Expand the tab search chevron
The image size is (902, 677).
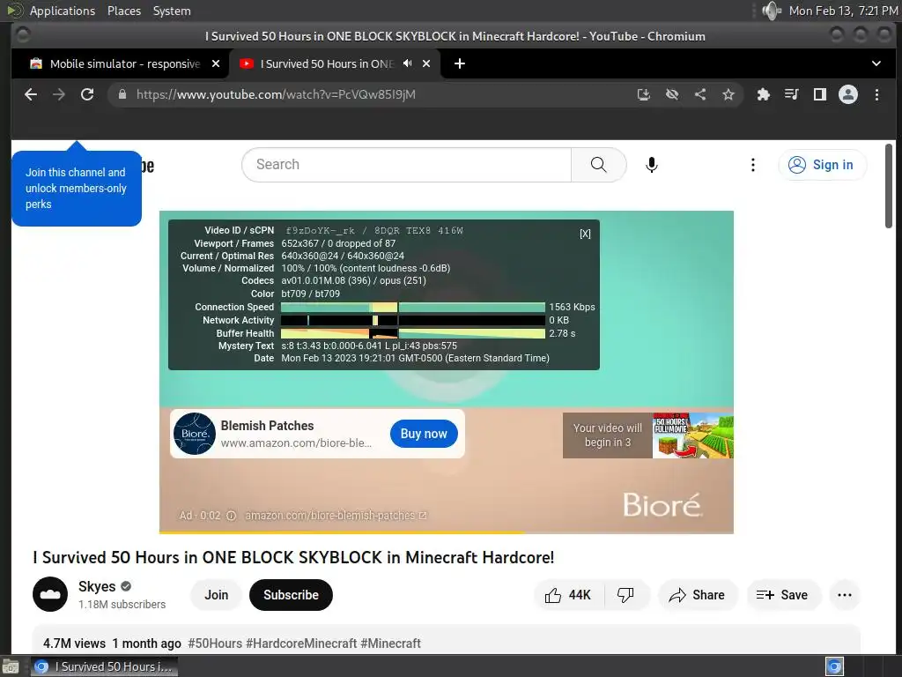876,63
